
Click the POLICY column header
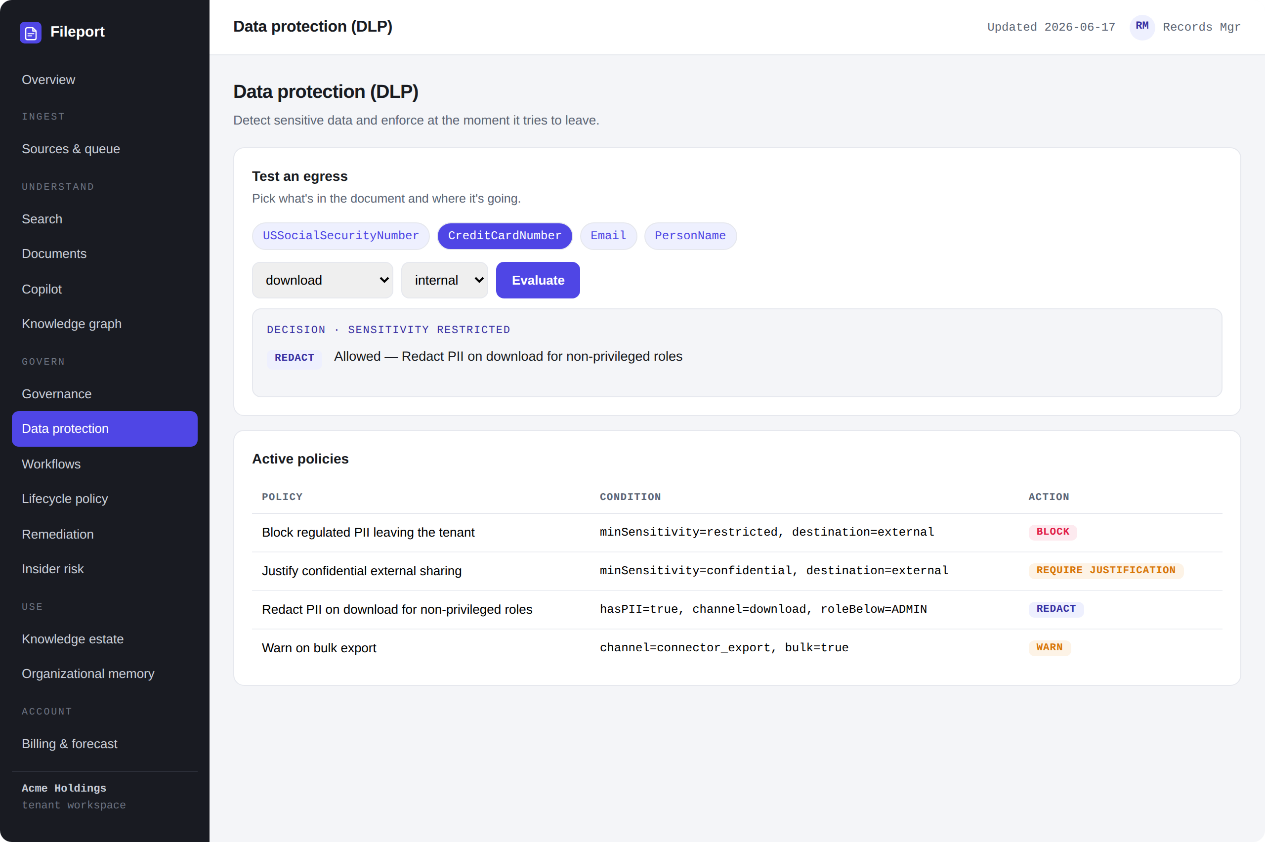(x=282, y=497)
